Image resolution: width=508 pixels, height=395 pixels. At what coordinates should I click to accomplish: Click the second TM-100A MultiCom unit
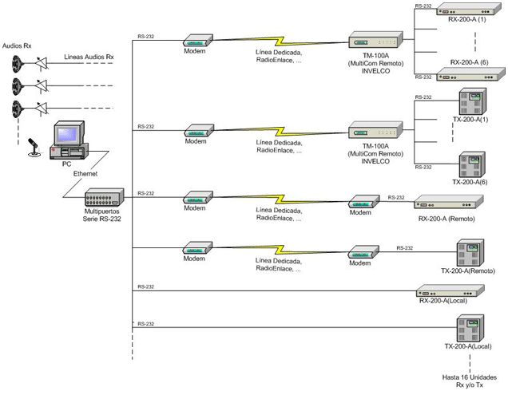coord(375,130)
